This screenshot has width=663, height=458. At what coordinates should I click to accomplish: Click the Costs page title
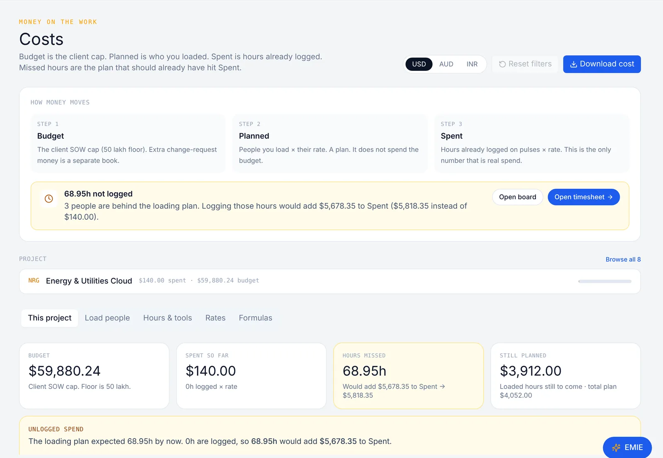(x=41, y=39)
